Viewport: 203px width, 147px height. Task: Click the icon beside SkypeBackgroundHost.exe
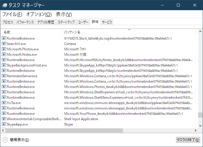(4, 65)
